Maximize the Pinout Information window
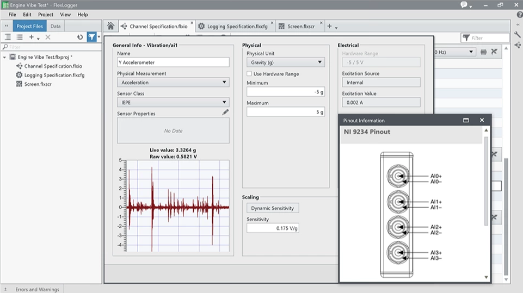Viewport: 523px width, 293px height. (x=466, y=120)
